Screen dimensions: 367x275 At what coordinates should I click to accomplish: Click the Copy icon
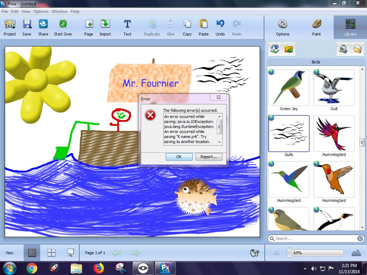coord(187,24)
